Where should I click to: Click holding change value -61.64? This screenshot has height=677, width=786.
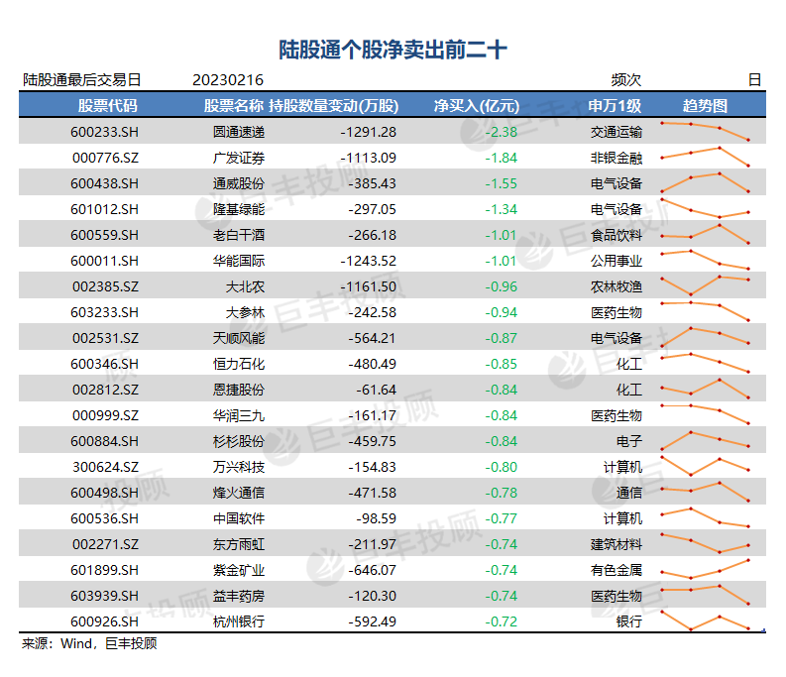click(x=377, y=390)
